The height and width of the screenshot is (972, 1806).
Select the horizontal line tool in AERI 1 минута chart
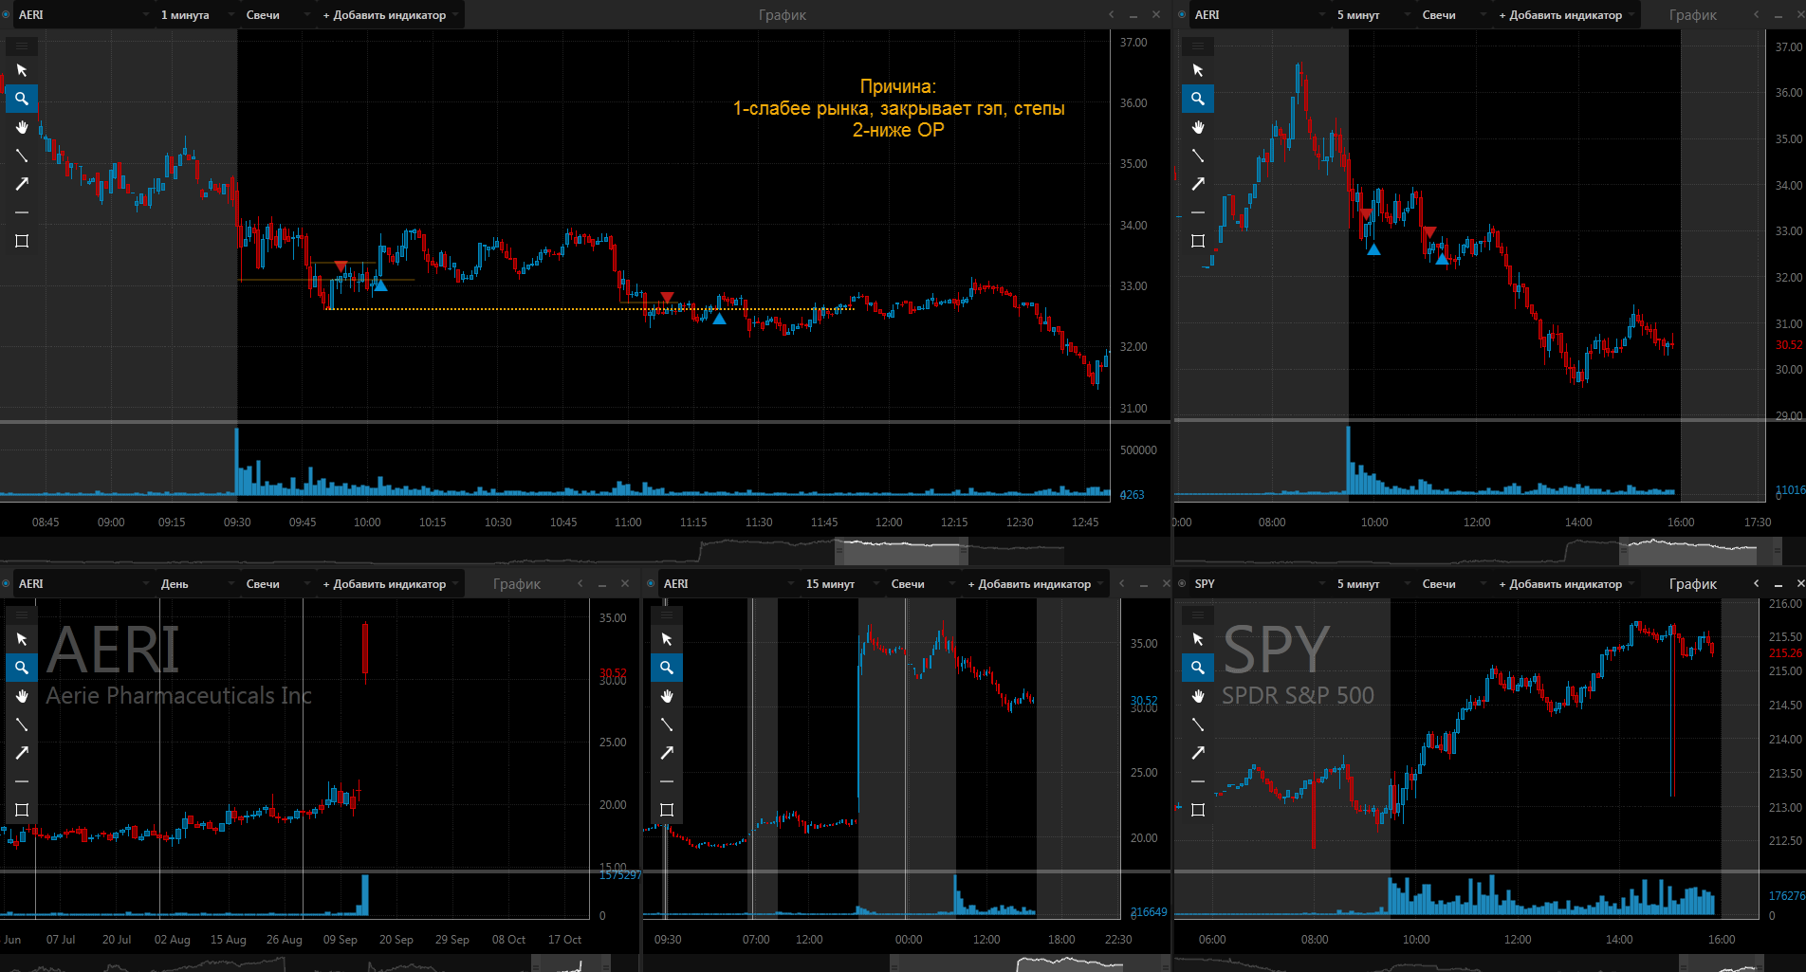(22, 212)
